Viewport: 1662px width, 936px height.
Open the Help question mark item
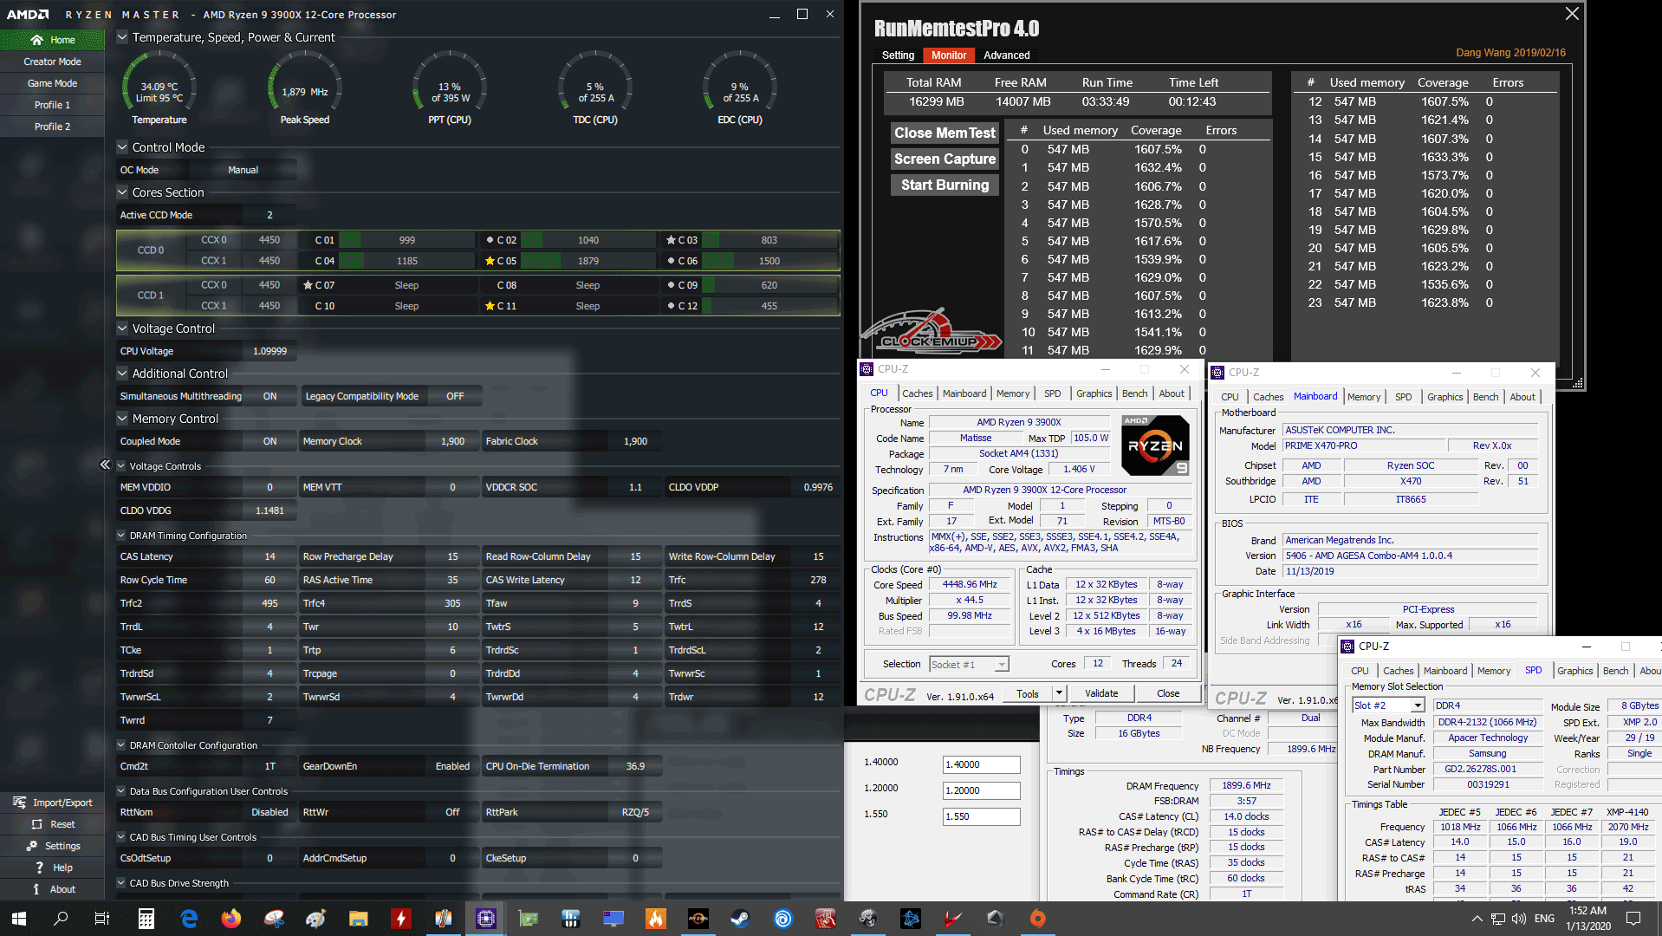tap(38, 868)
